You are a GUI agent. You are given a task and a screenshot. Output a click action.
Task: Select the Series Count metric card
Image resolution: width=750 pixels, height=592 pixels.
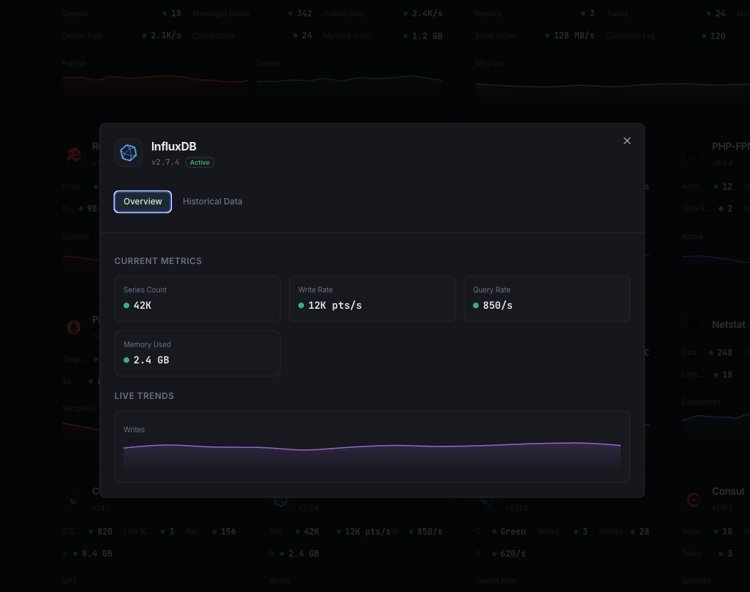point(197,298)
